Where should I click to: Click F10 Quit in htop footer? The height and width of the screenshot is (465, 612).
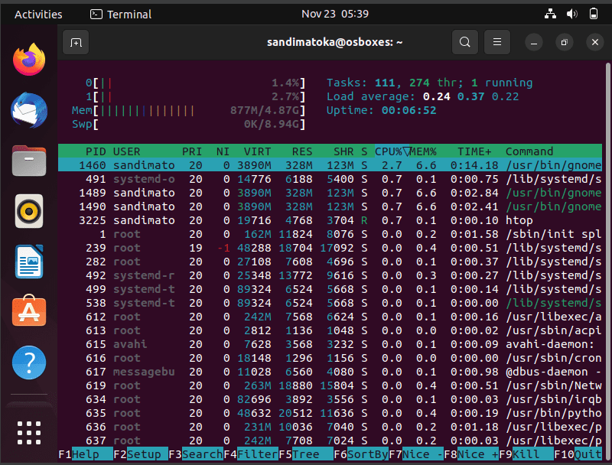click(x=578, y=454)
